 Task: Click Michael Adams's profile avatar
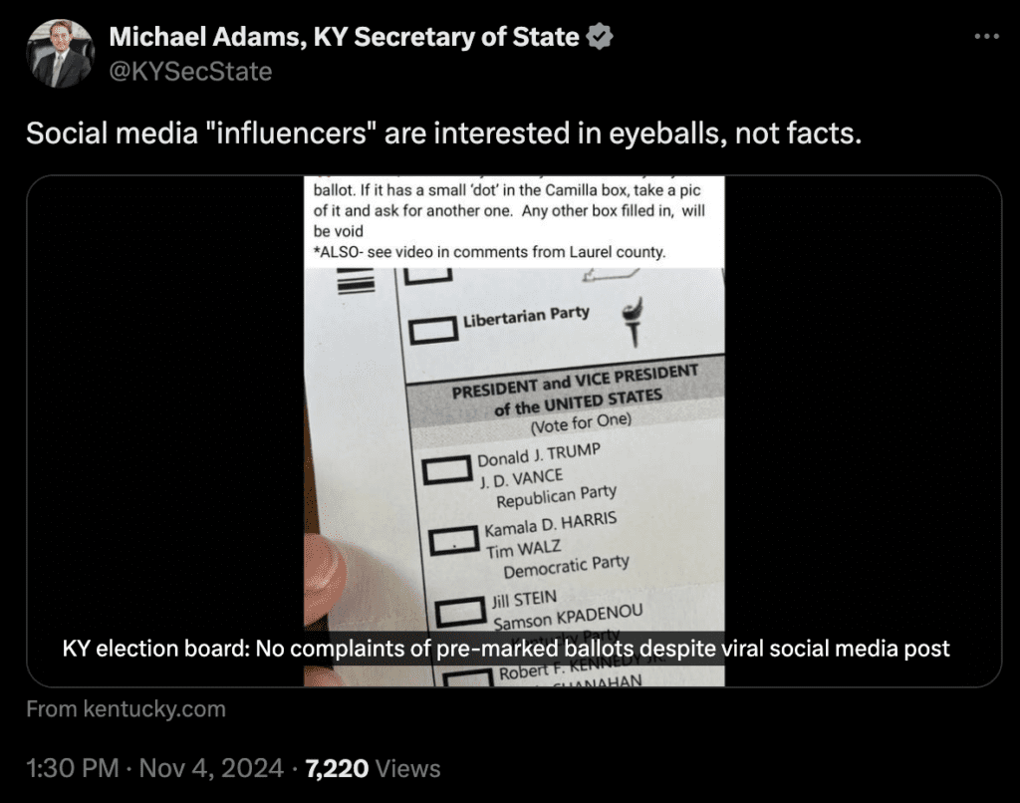[59, 54]
